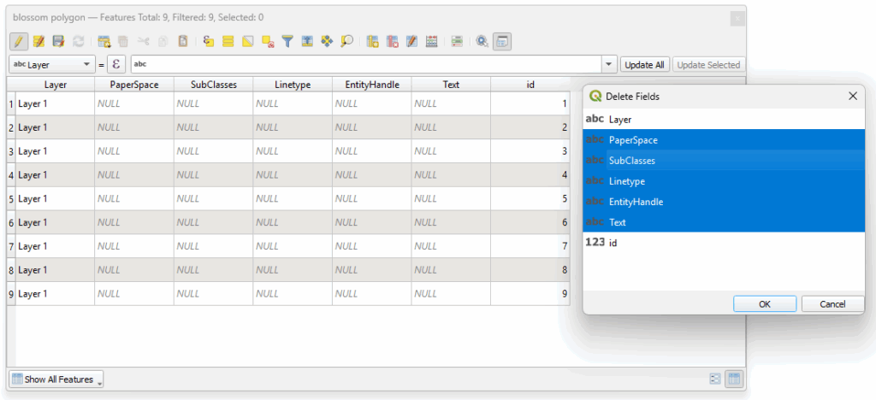Open the field calculator icon
The height and width of the screenshot is (400, 876).
[x=432, y=41]
